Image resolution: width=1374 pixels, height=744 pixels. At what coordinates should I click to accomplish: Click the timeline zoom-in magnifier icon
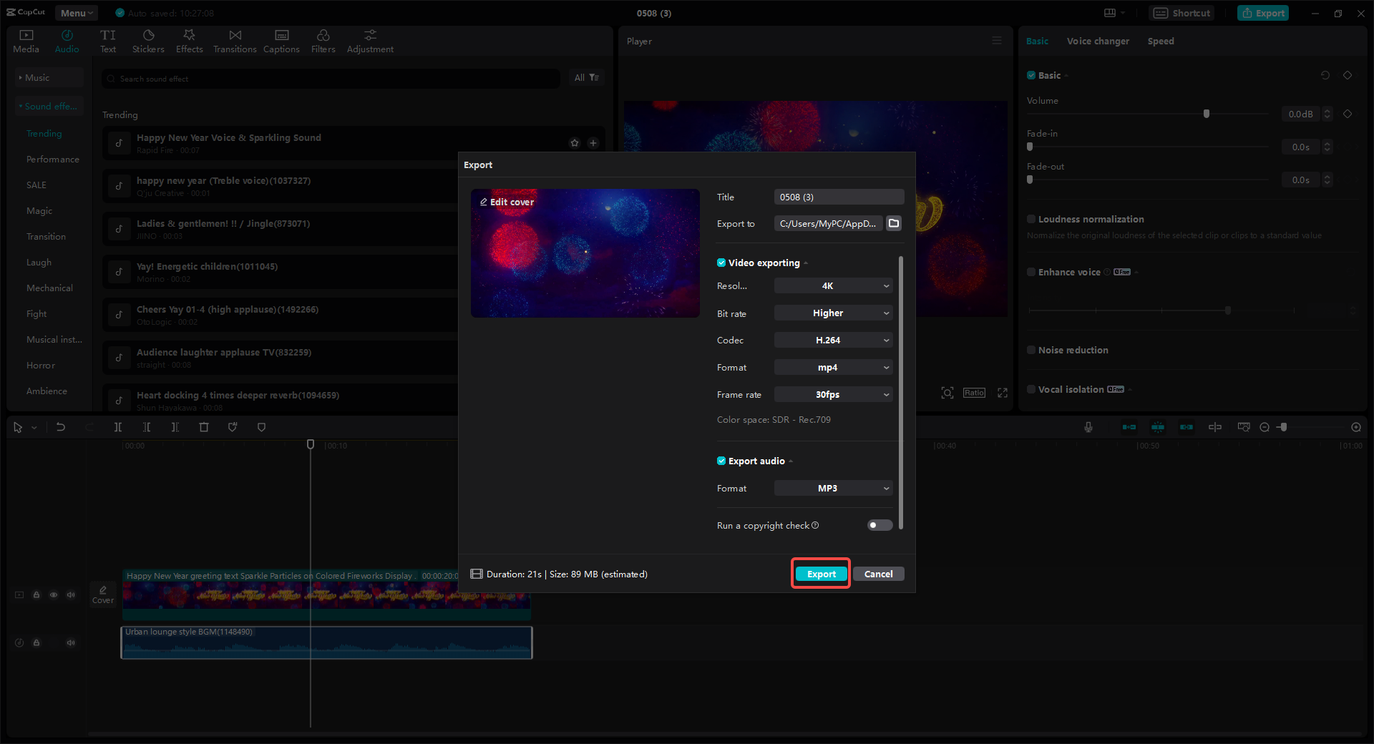pyautogui.click(x=1356, y=427)
